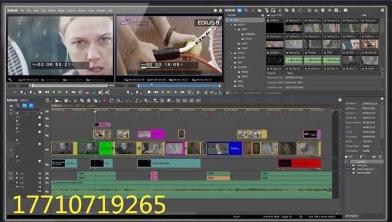Uncheck the YUV Curve effect checkbox
Viewport: 392px width, 222px height.
[348, 165]
